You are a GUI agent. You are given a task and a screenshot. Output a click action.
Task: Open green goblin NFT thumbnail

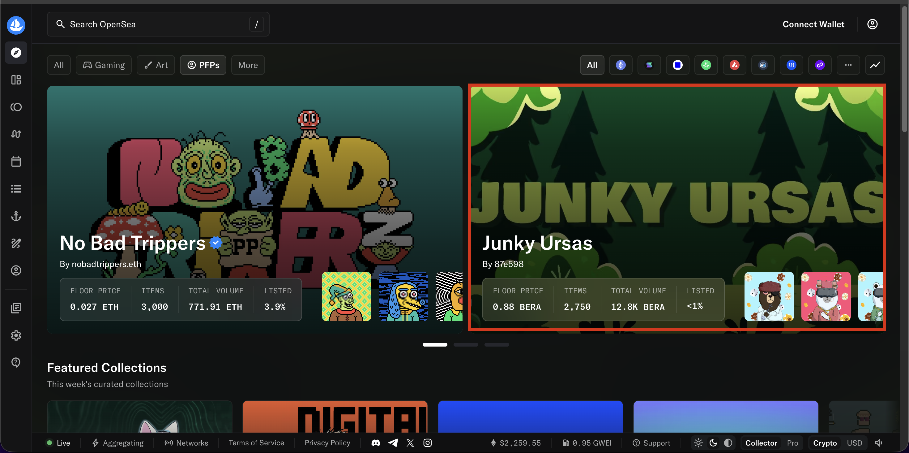(x=347, y=296)
